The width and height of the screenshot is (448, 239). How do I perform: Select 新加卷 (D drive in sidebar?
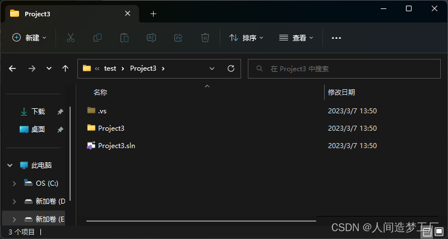pyautogui.click(x=50, y=201)
